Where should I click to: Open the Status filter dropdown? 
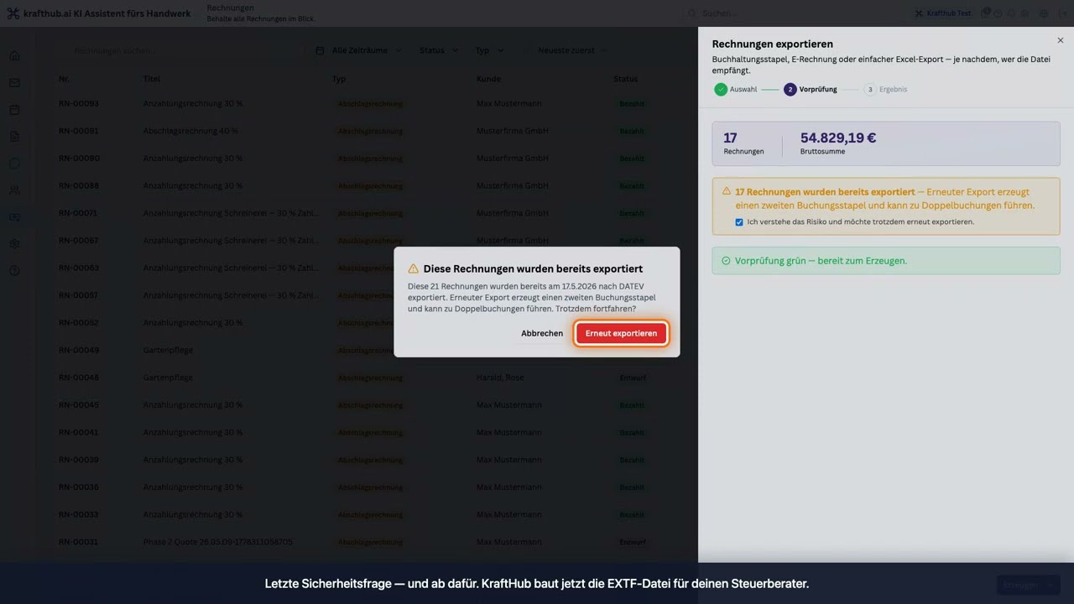(x=439, y=50)
